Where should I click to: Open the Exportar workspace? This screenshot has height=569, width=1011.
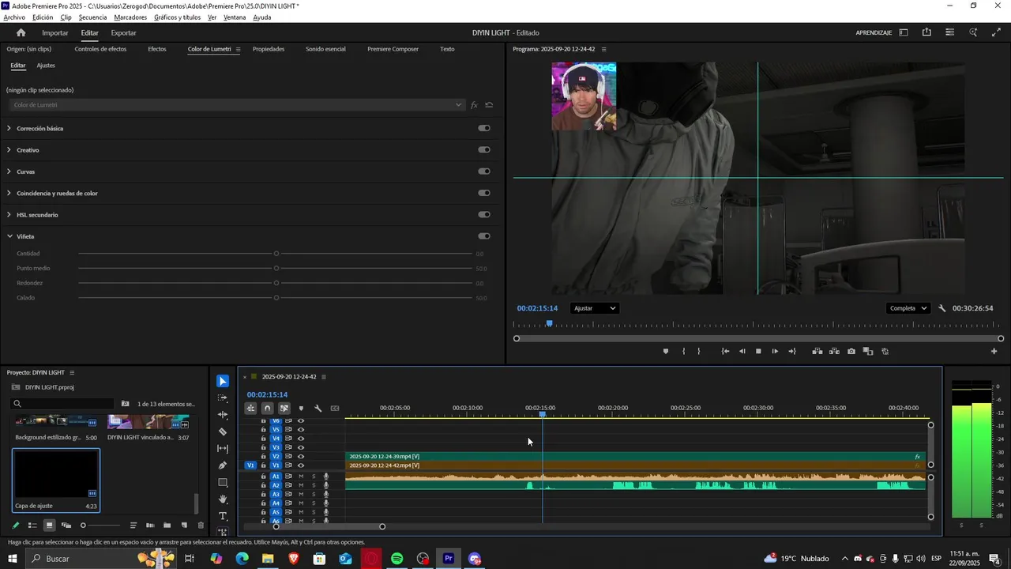(123, 32)
